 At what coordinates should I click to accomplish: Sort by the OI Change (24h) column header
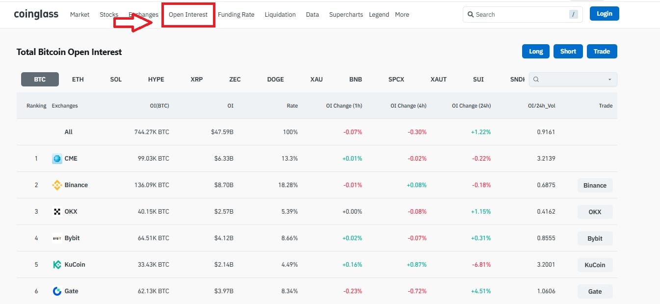click(x=471, y=106)
